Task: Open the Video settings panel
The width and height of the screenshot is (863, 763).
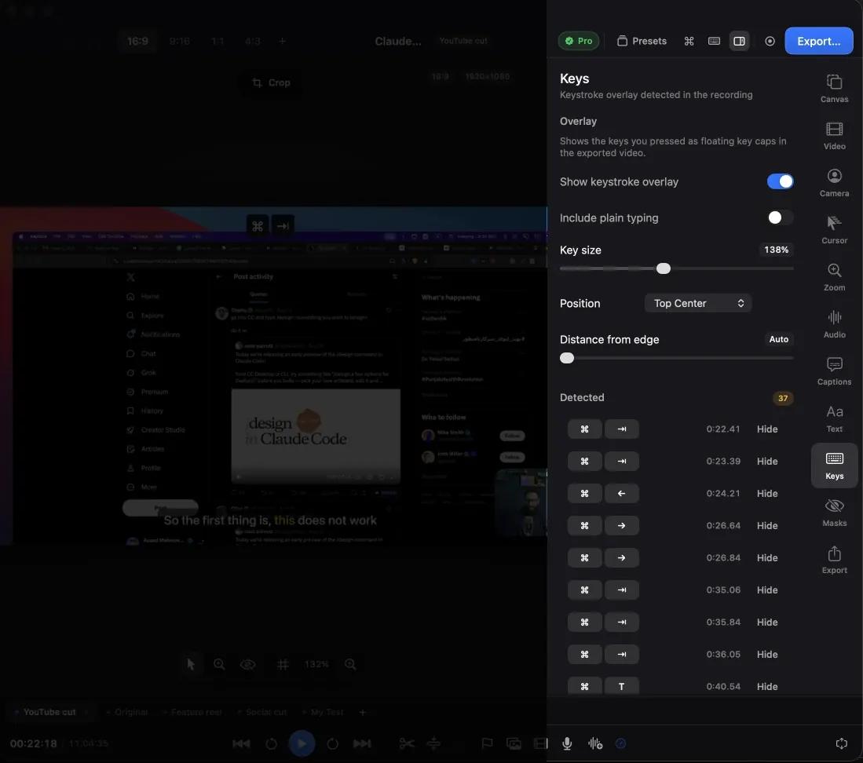Action: tap(834, 136)
